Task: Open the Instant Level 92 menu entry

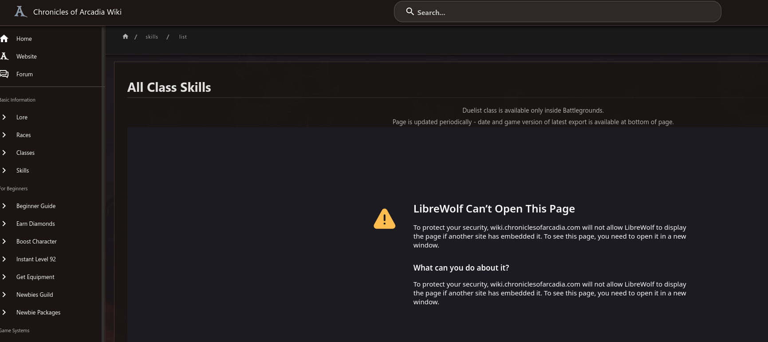Action: click(x=36, y=259)
